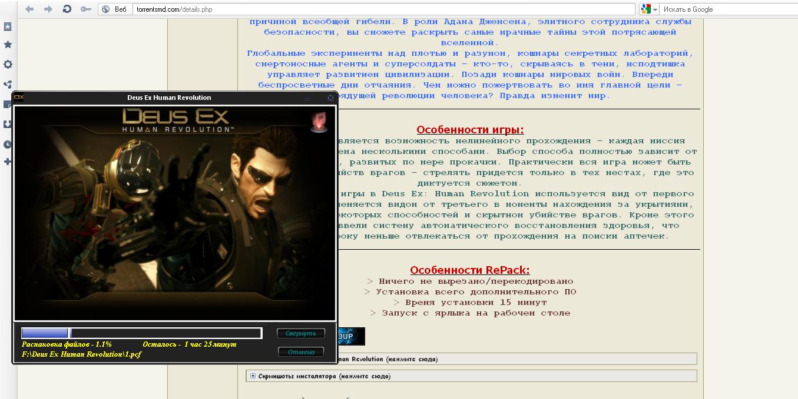Click the Особенности RePack heading

tap(470, 270)
